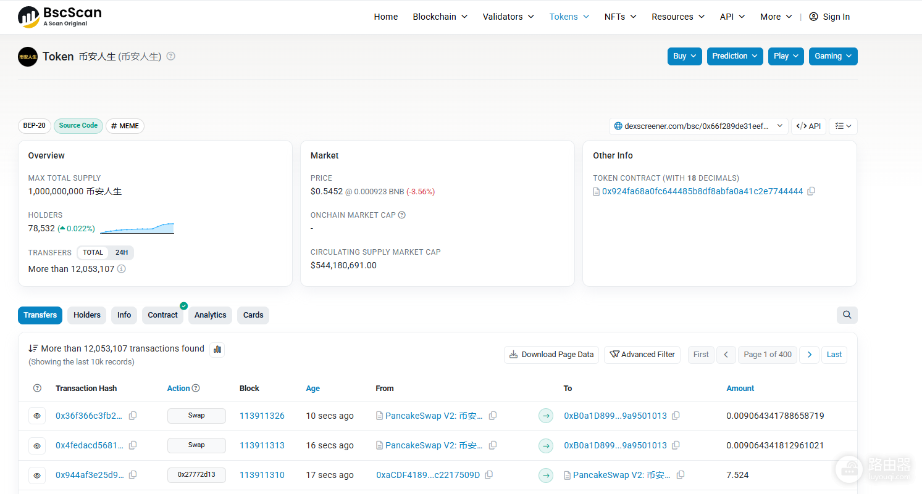Expand the Resources menu
The width and height of the screenshot is (922, 494).
[x=678, y=17]
